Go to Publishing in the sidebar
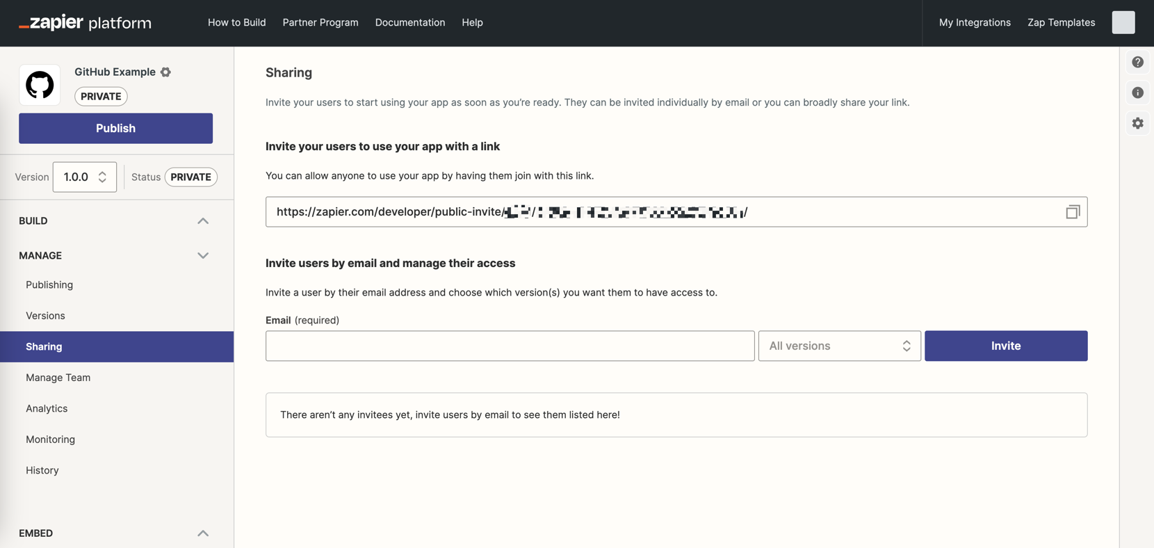Image resolution: width=1154 pixels, height=548 pixels. [x=49, y=284]
